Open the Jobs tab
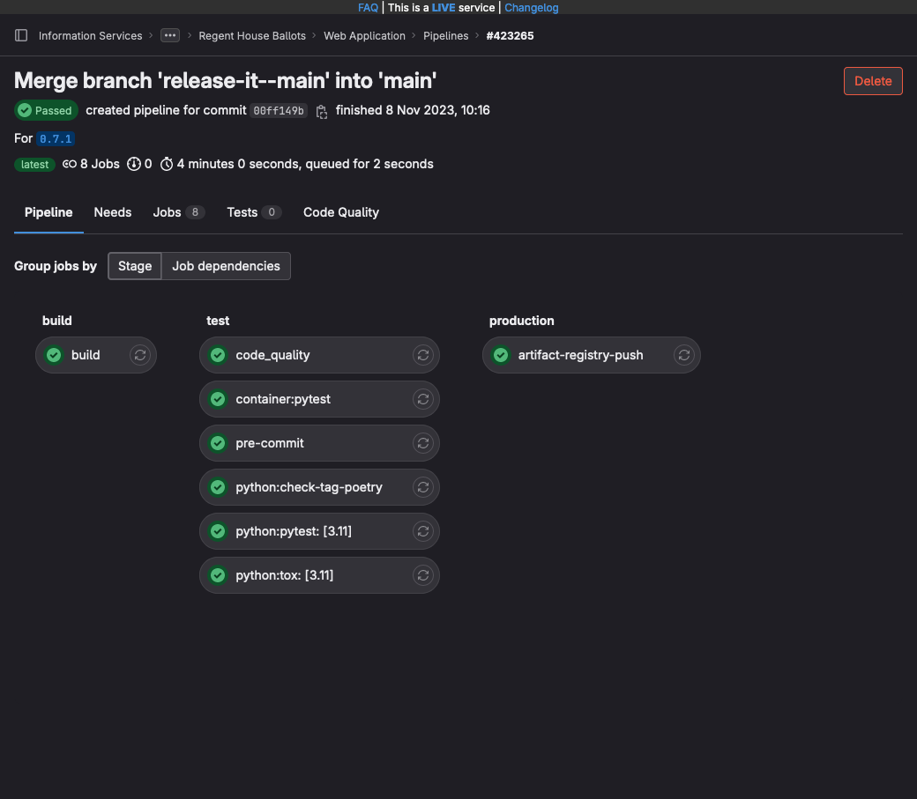The image size is (917, 799). pyautogui.click(x=168, y=212)
